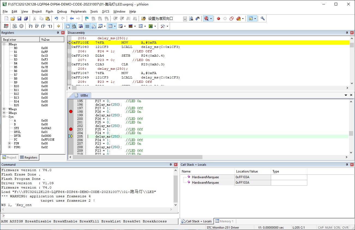Click the Open file folder icon
This screenshot has width=355, height=230.
coord(13,19)
